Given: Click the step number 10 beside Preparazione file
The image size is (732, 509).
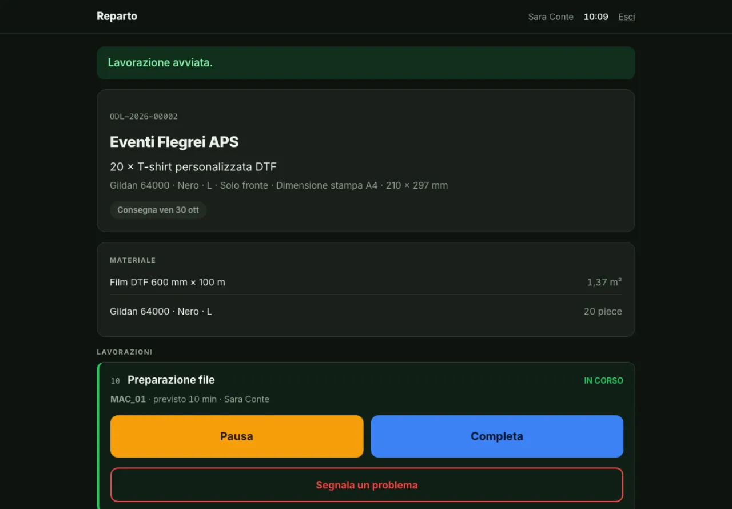Looking at the screenshot, I should [116, 381].
